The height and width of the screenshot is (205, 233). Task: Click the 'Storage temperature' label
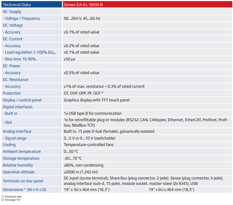pyautogui.click(x=21, y=158)
